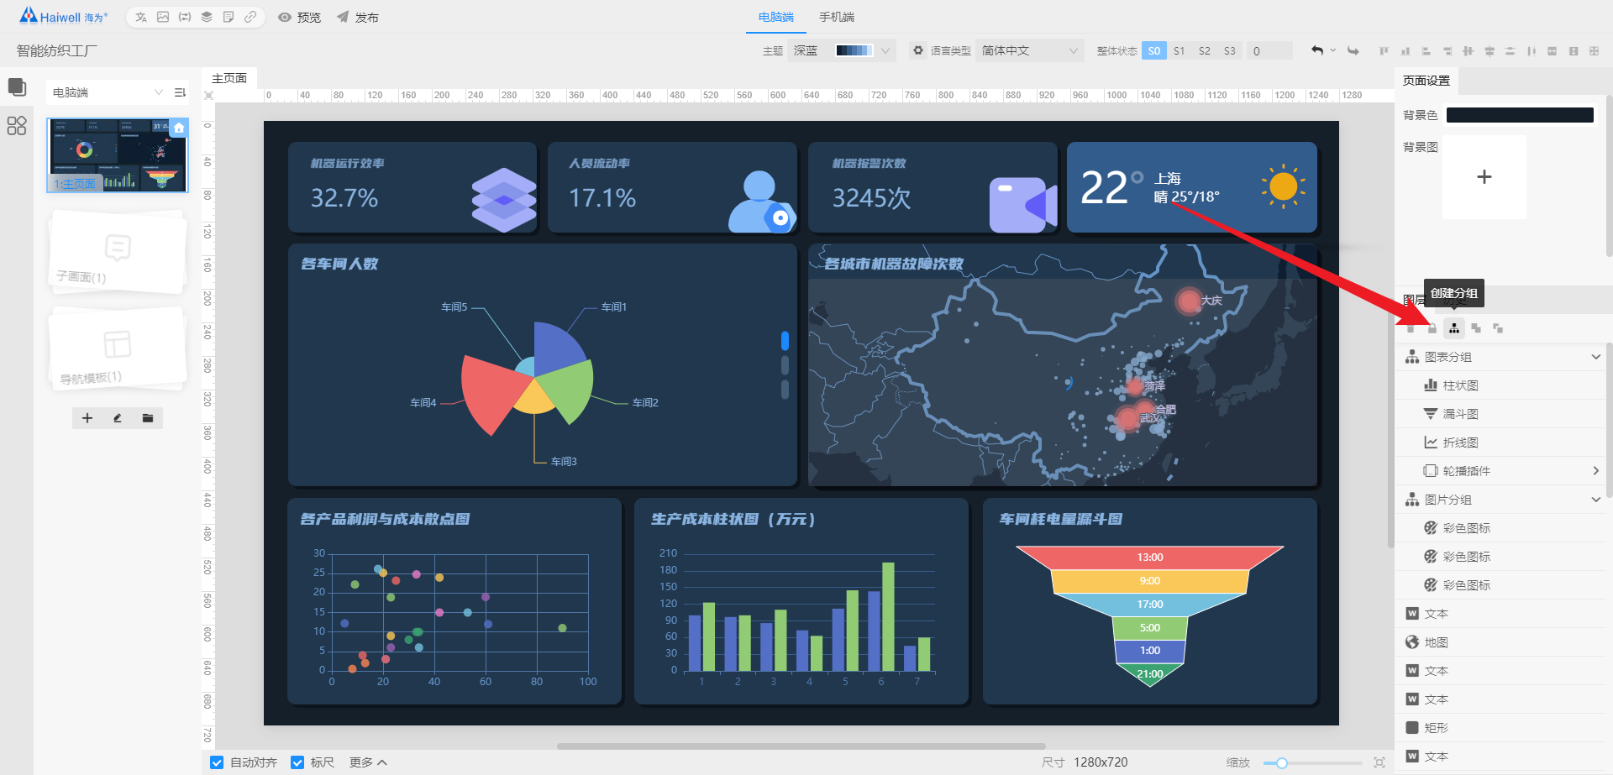
Task: Toggle the 自动对齐 checkbox
Action: (217, 762)
